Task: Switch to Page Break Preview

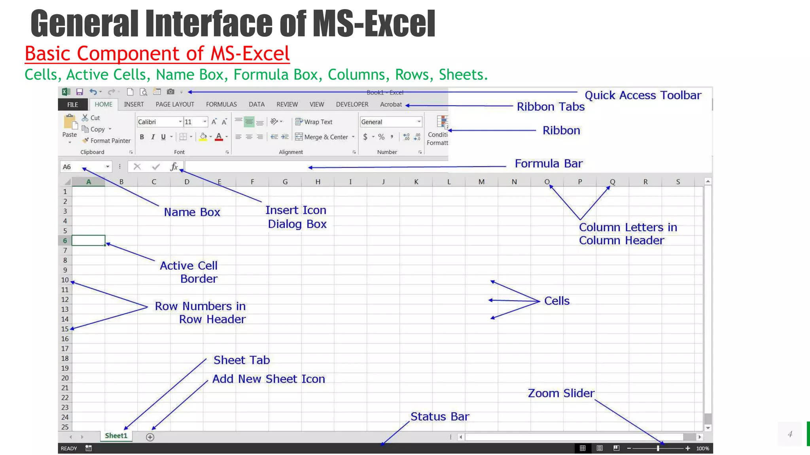Action: click(616, 448)
